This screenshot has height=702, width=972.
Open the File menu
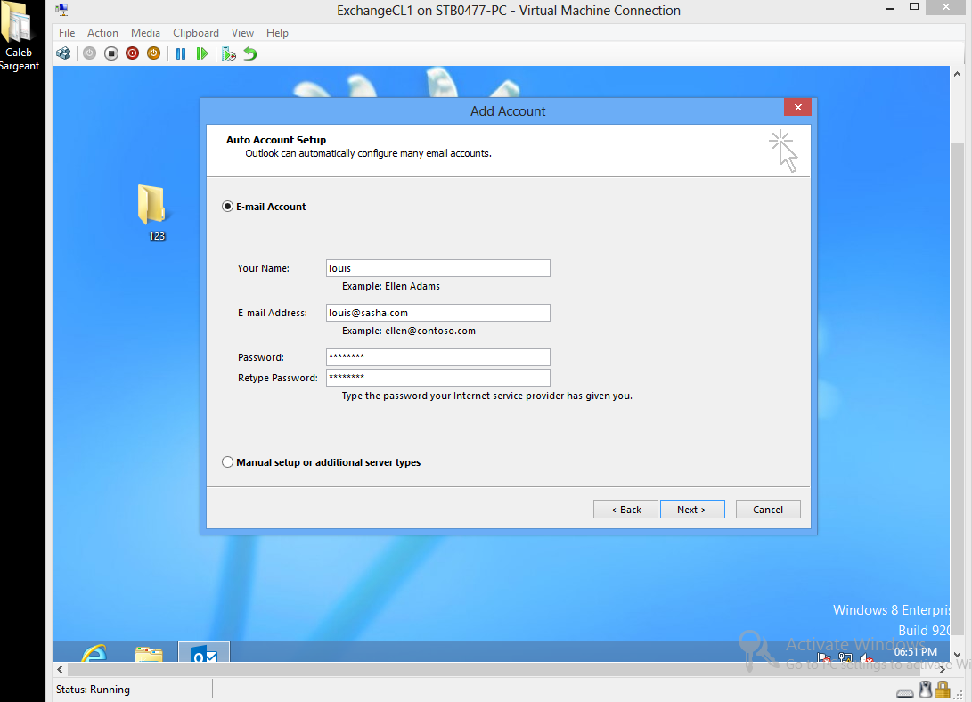click(x=67, y=33)
